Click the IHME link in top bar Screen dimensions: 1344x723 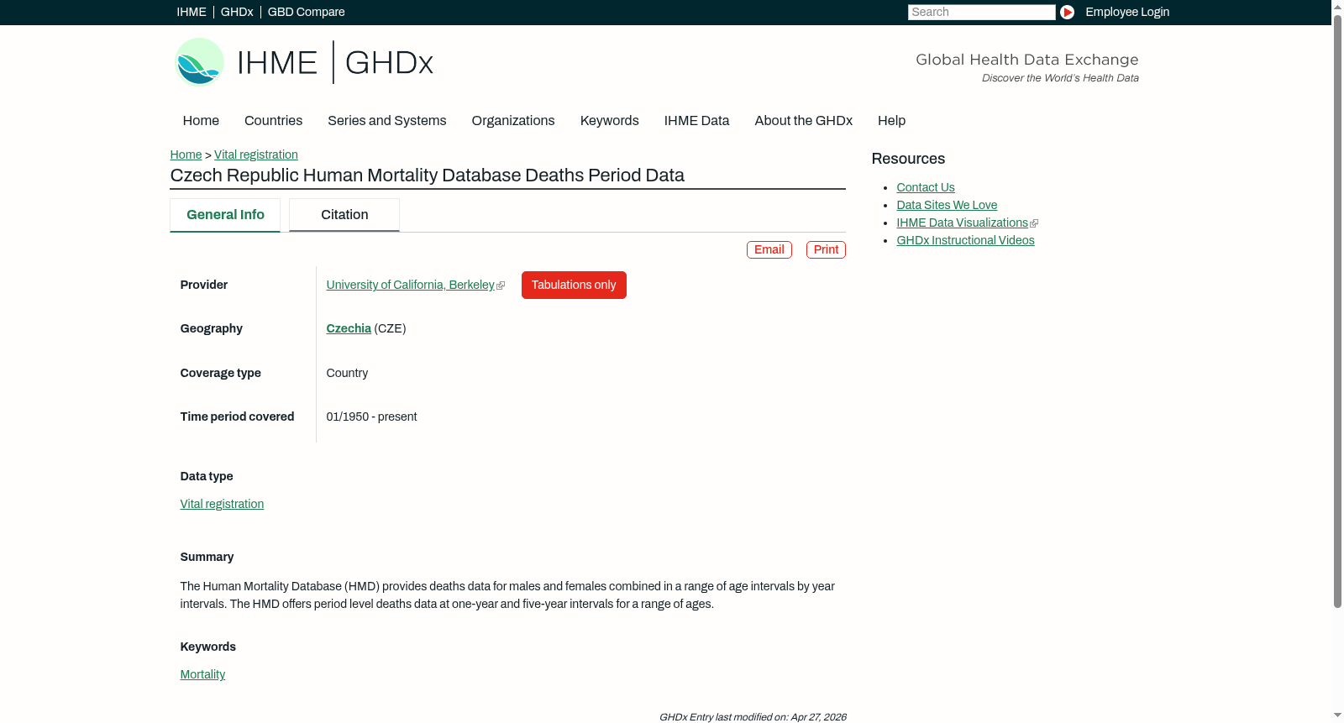[192, 12]
